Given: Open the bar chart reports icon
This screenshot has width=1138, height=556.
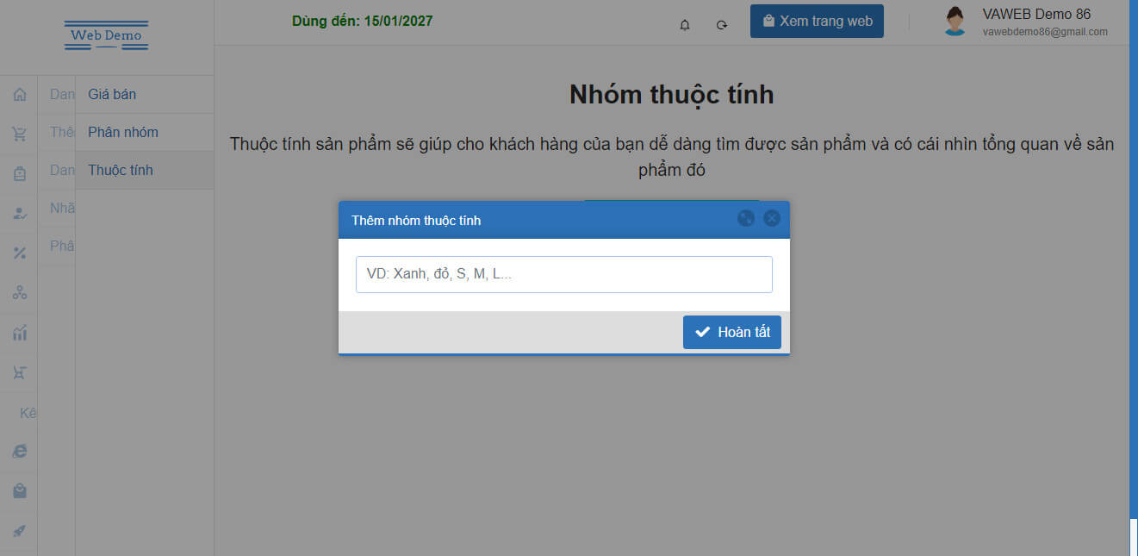Looking at the screenshot, I should coord(19,333).
